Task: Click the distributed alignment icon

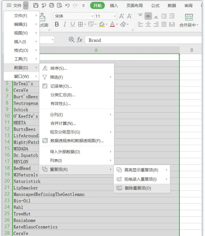Action: click(172, 24)
